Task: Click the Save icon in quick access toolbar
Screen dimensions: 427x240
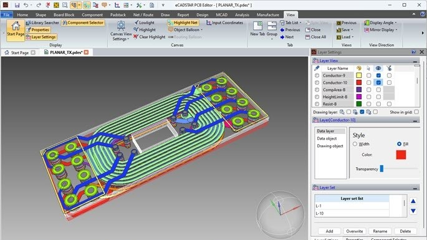Action: 17,5
